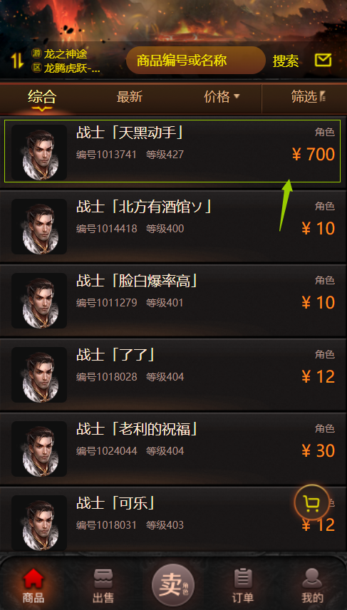
Task: Open the 北方有酒馆 character listing
Action: [172, 227]
